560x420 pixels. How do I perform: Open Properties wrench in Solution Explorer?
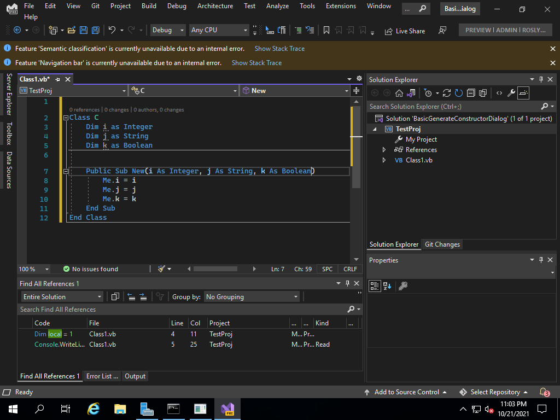pyautogui.click(x=511, y=93)
